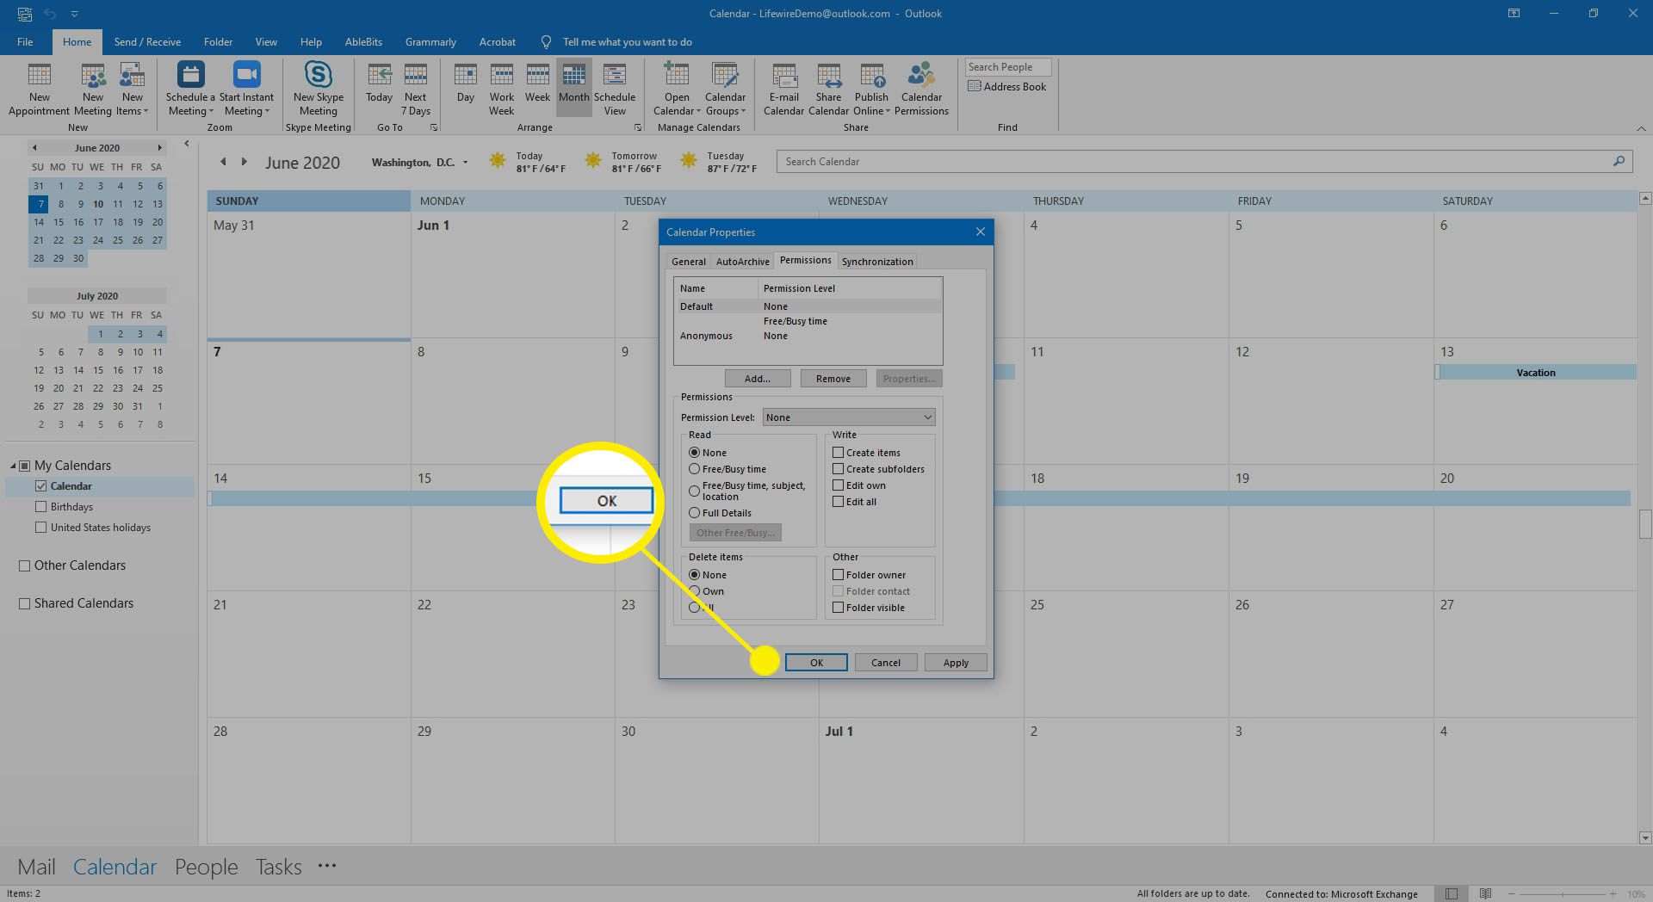This screenshot has height=902, width=1653.
Task: Click the Normal view status bar icon
Action: pos(1452,893)
